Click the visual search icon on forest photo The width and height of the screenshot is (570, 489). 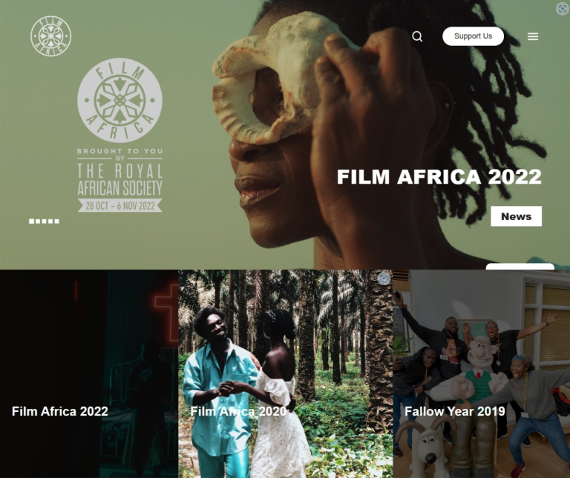[384, 279]
